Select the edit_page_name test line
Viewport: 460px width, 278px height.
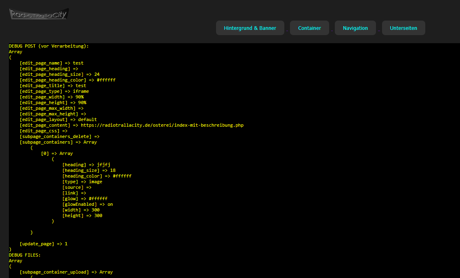pyautogui.click(x=51, y=63)
